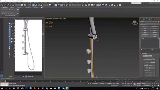Click the orange object color swatch
160x90 pixels.
point(159,22)
